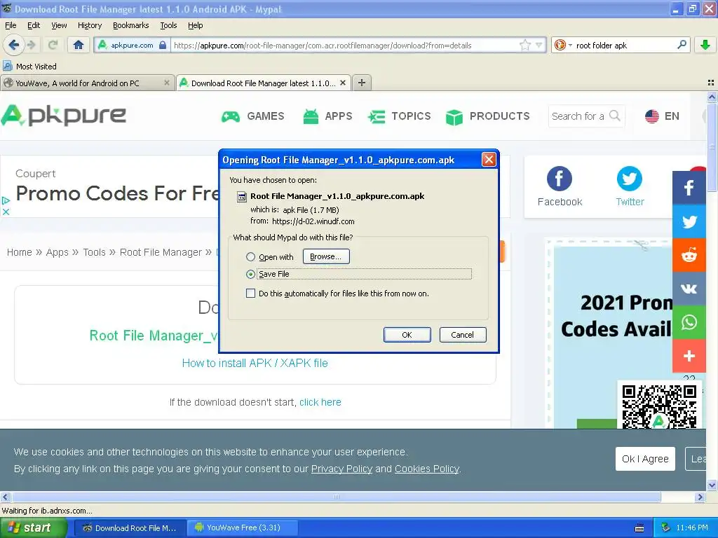Close the Download Root File Manager tab

click(x=343, y=83)
